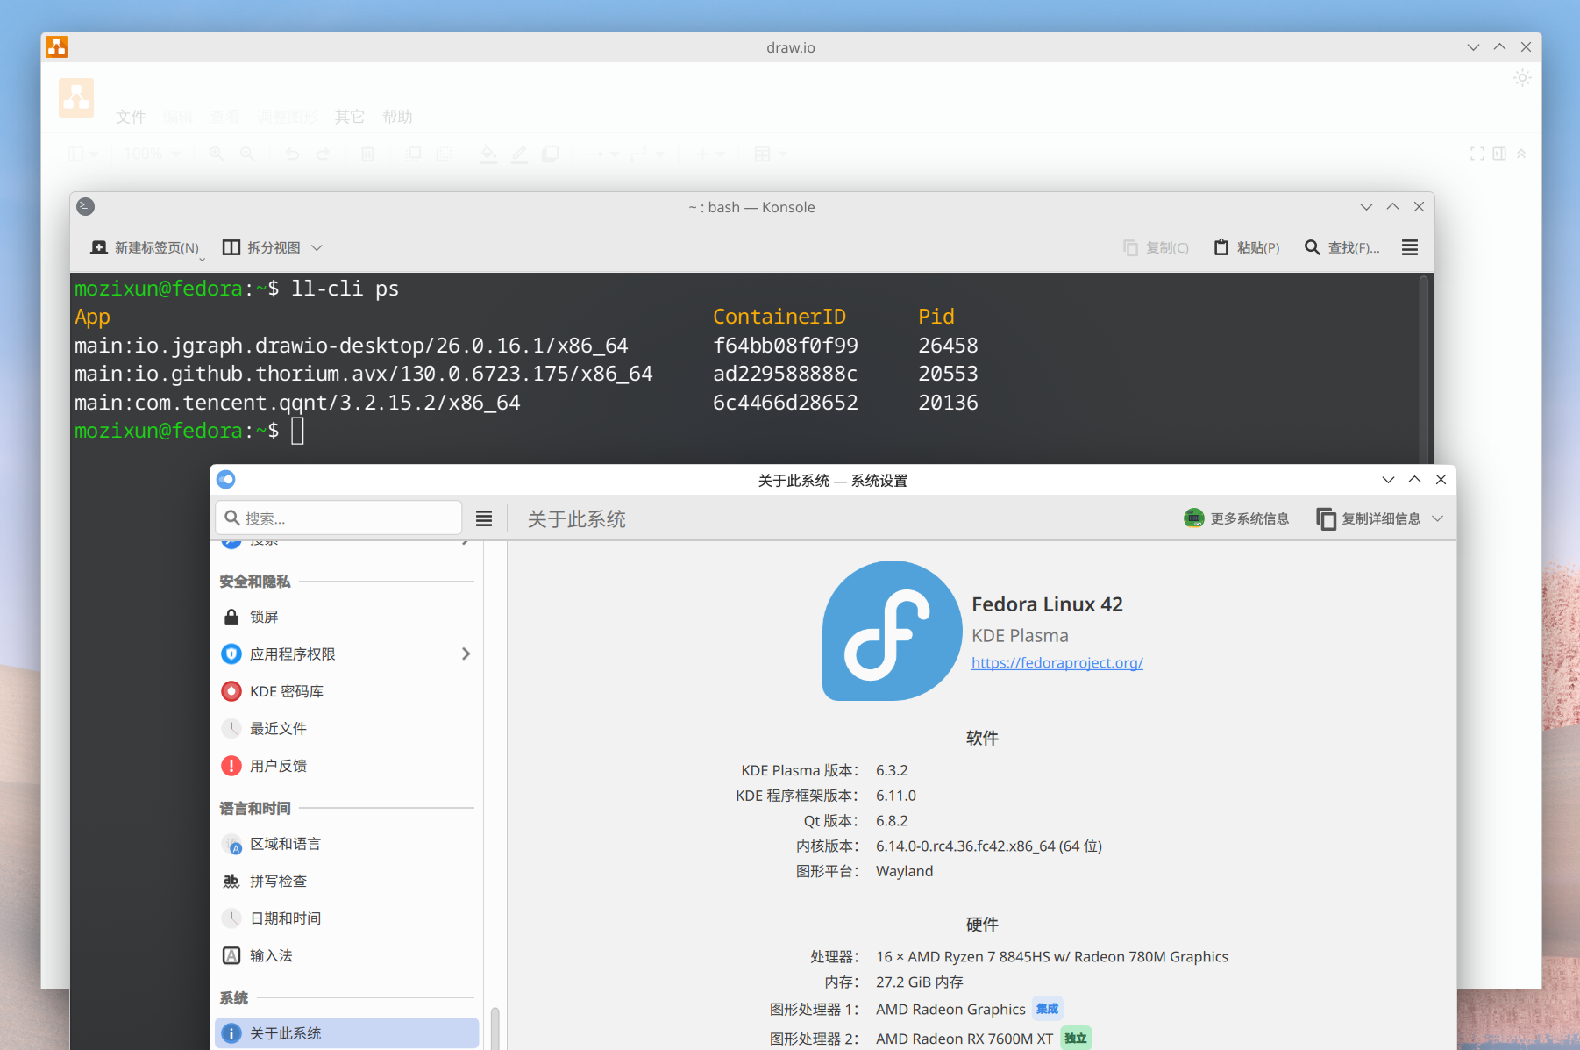This screenshot has height=1050, width=1580.
Task: Collapse draw.io toolbar with double-chevron icon
Action: point(1521,154)
